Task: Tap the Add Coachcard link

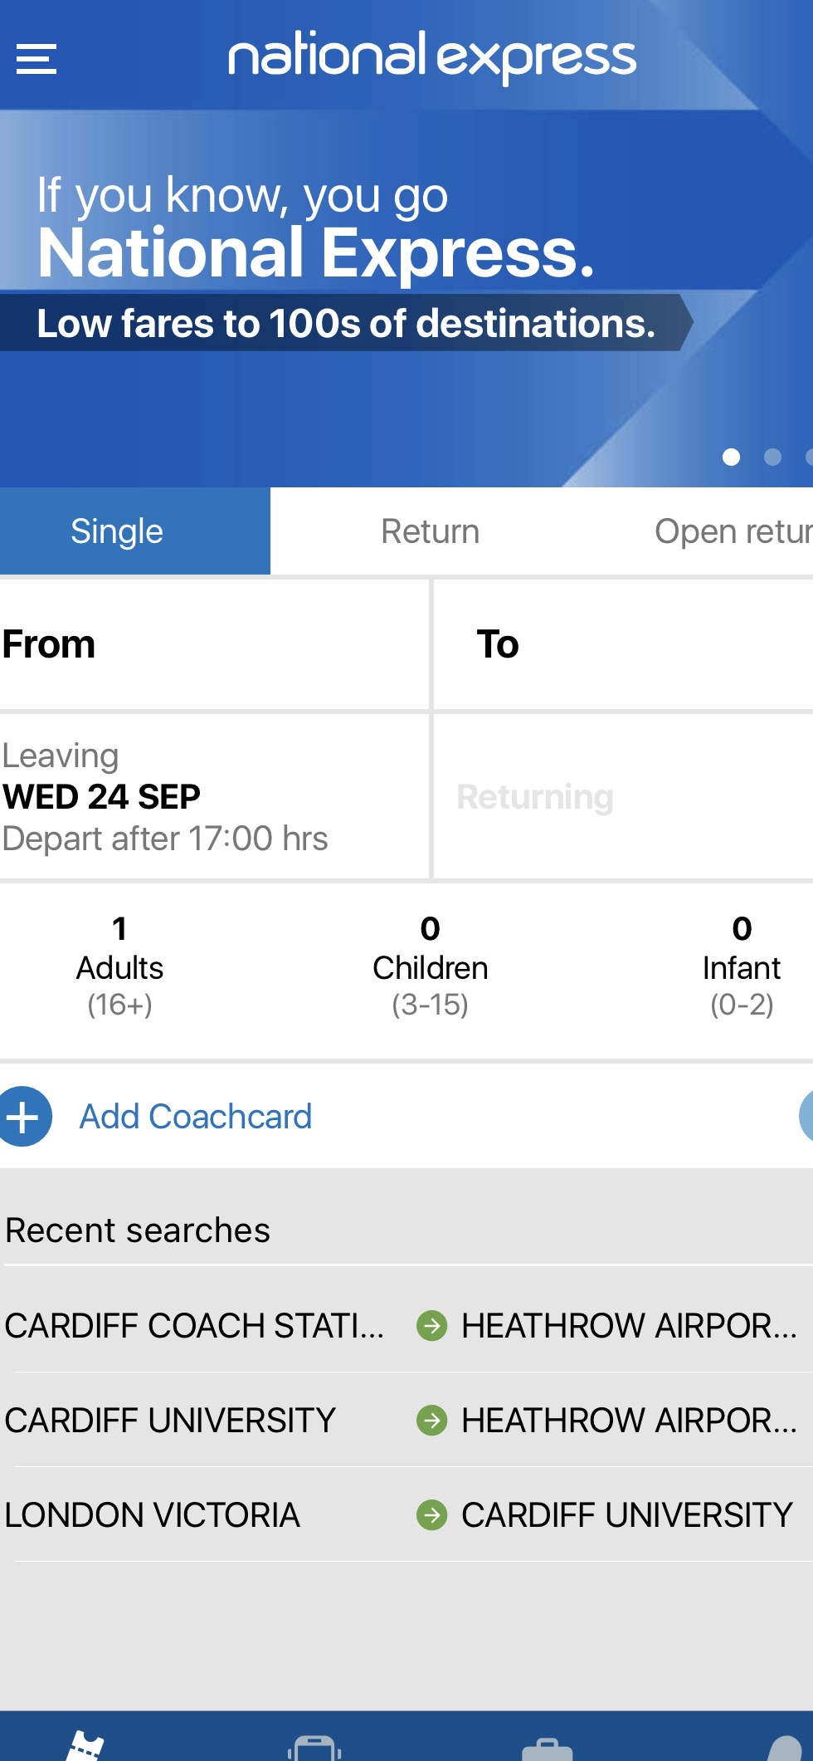Action: (x=196, y=1117)
